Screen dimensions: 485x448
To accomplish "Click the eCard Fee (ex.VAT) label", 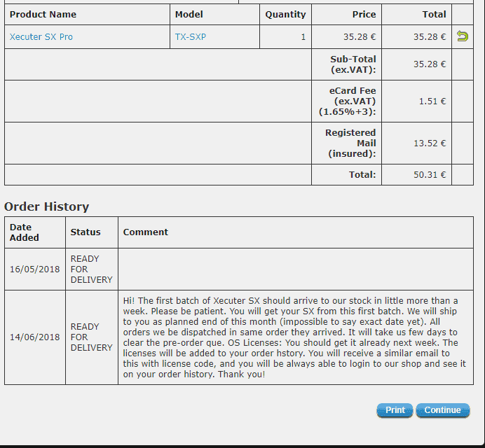I will [x=348, y=101].
